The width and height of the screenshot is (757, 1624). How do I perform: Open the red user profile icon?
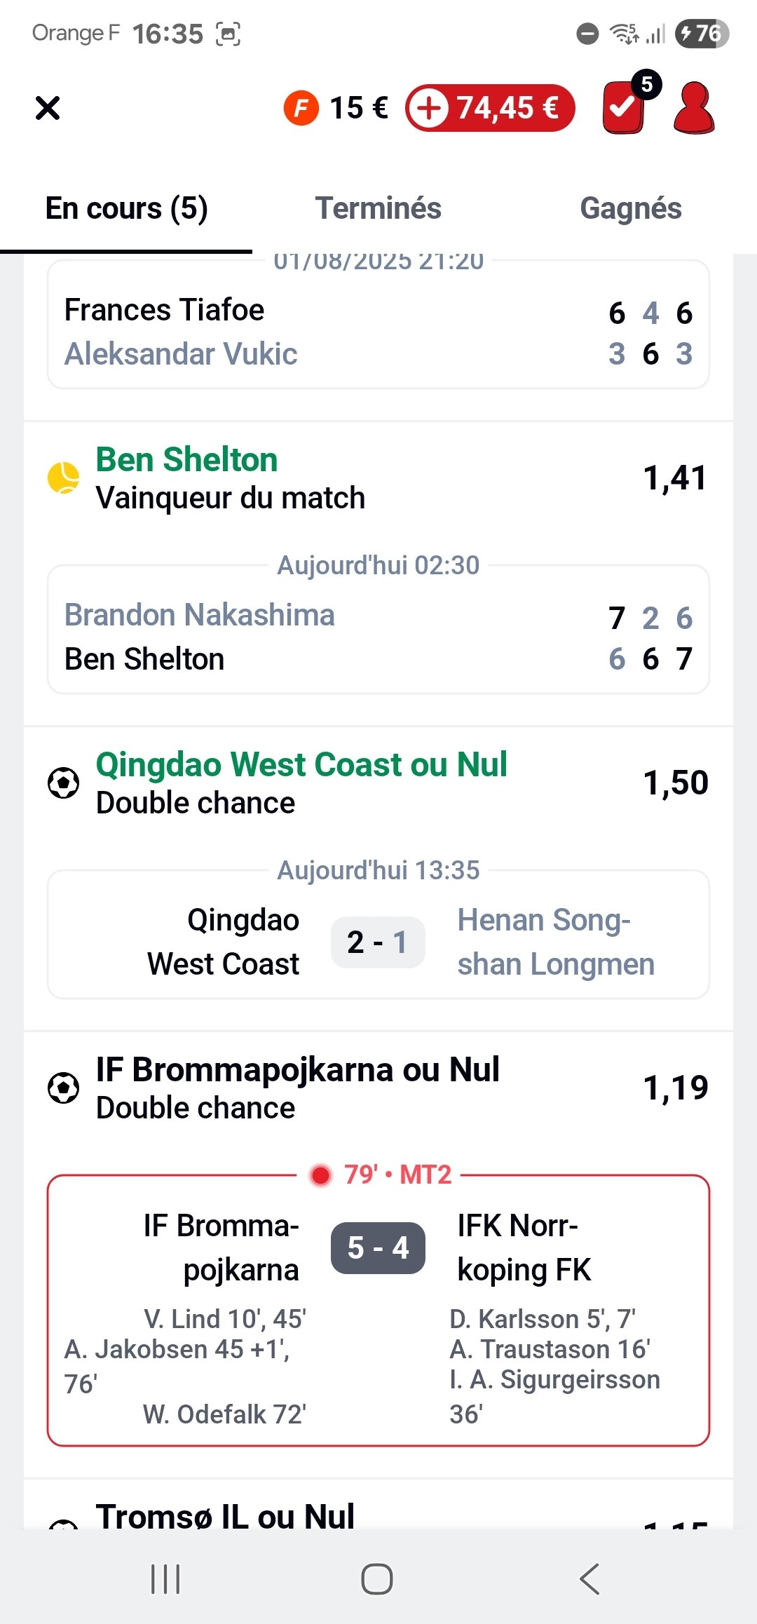click(x=693, y=108)
